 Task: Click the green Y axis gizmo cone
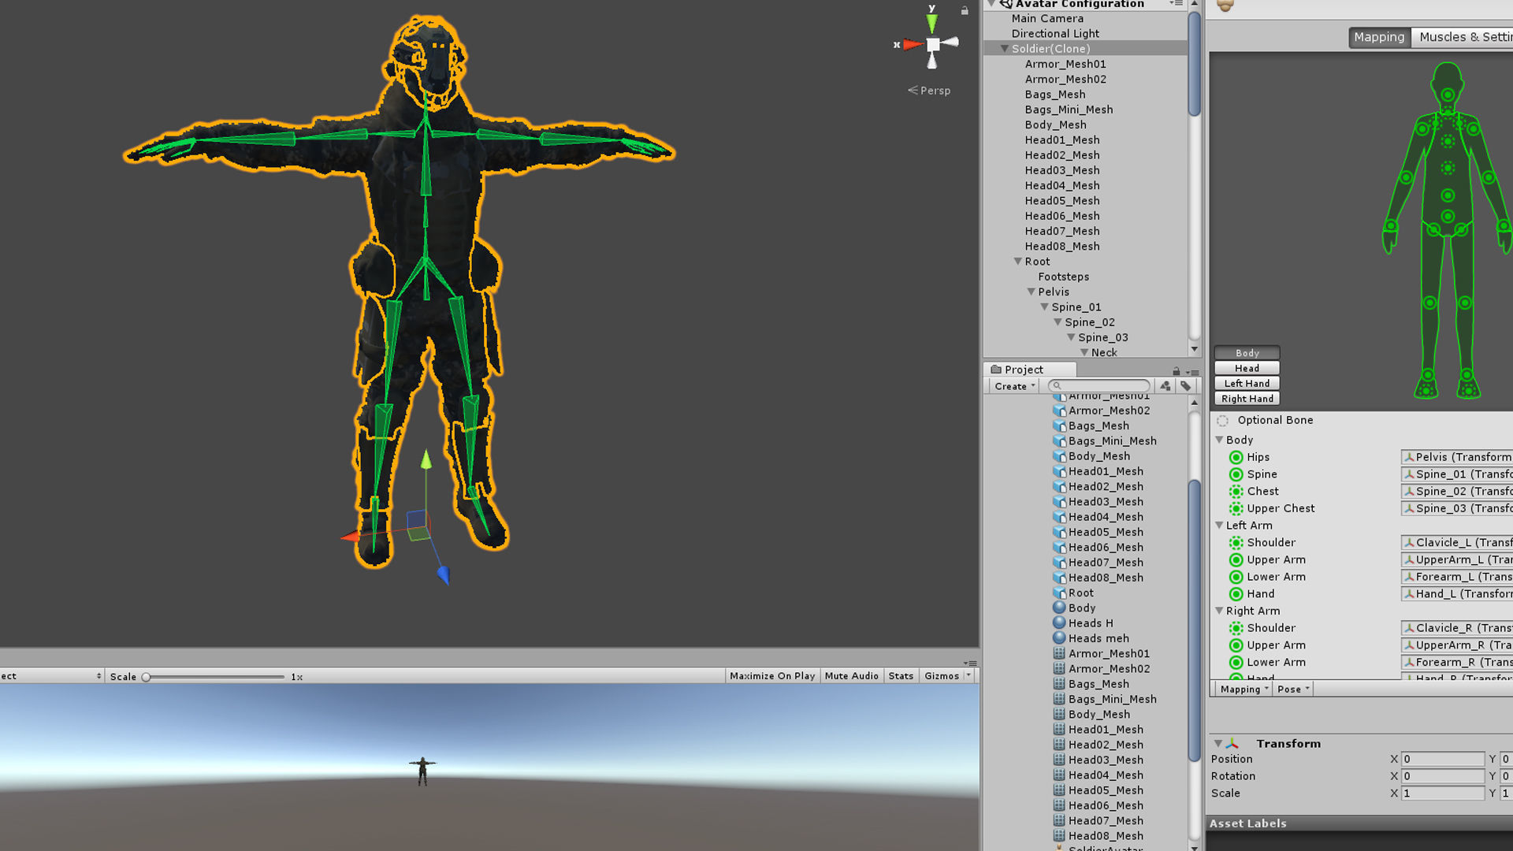tap(931, 23)
